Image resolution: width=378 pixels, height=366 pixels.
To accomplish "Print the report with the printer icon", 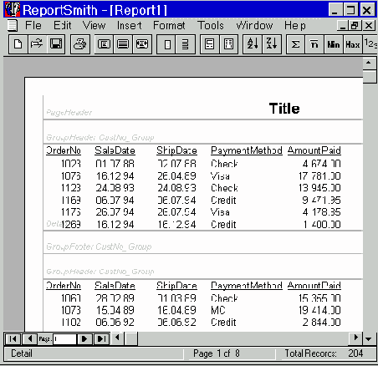I will 80,44.
